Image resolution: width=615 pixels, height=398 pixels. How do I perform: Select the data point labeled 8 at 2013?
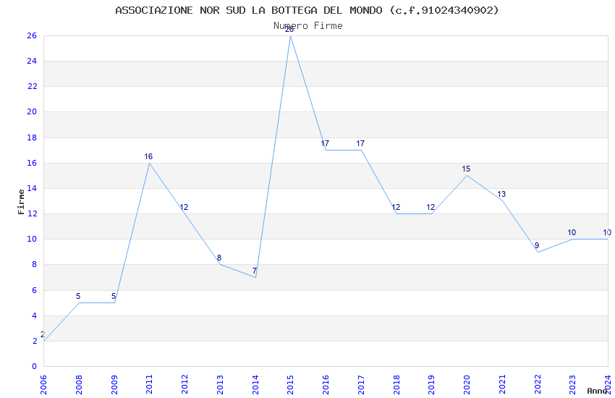pyautogui.click(x=220, y=264)
